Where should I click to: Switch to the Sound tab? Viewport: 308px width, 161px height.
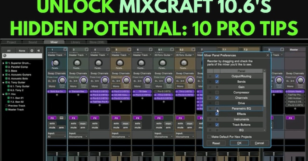tap(33, 42)
